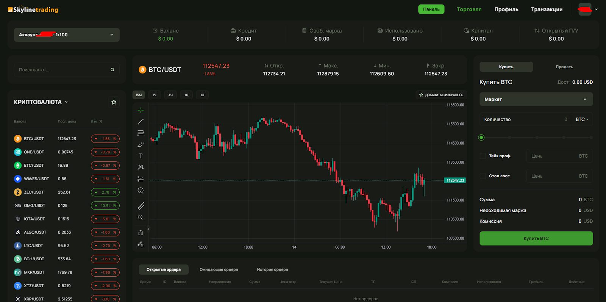606x302 pixels.
Task: Open the chart patterns tool
Action: click(x=141, y=167)
